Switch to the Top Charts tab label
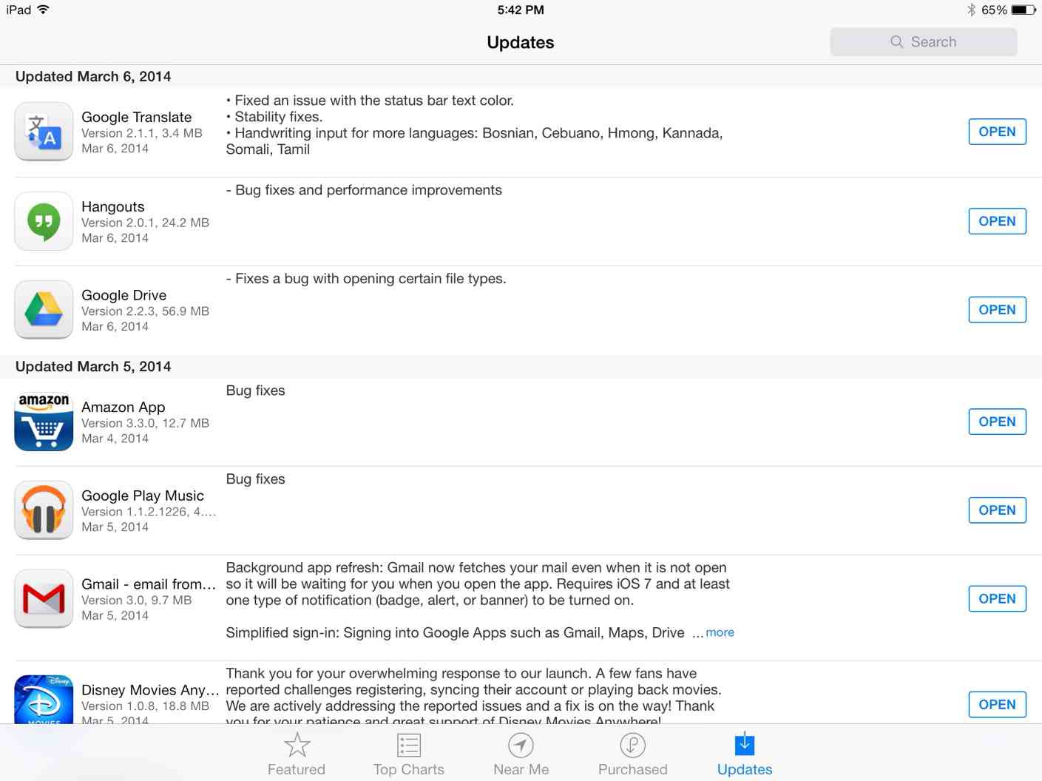The image size is (1042, 781). (409, 769)
